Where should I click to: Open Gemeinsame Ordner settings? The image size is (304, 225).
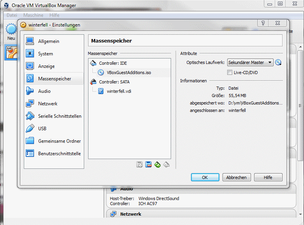point(54,141)
